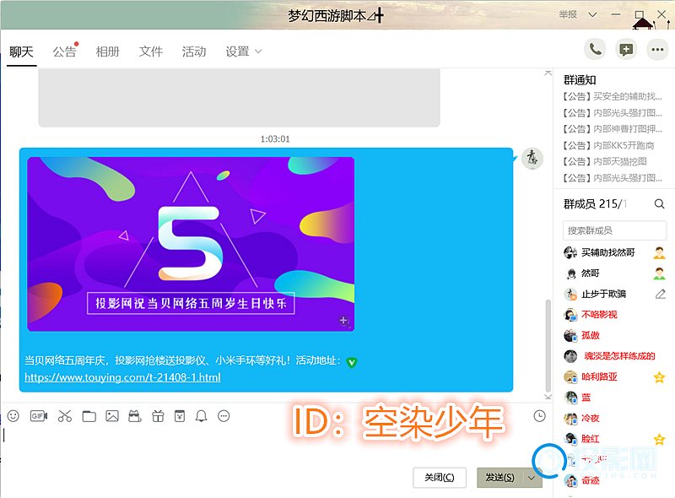Click the 1:03:01 message timestamp

click(x=275, y=139)
